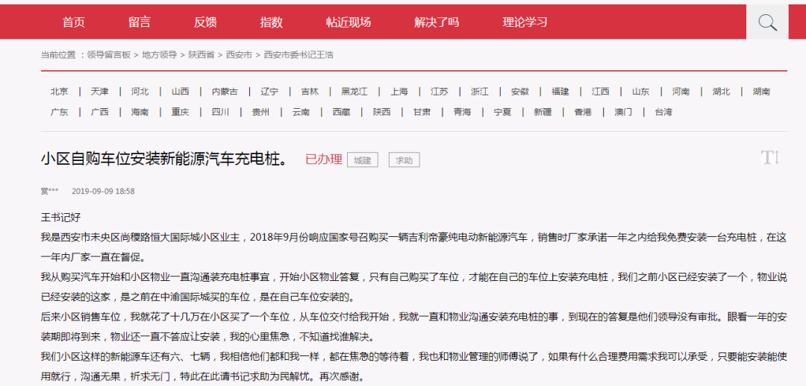
Task: Select province link 甘肃
Action: click(422, 111)
